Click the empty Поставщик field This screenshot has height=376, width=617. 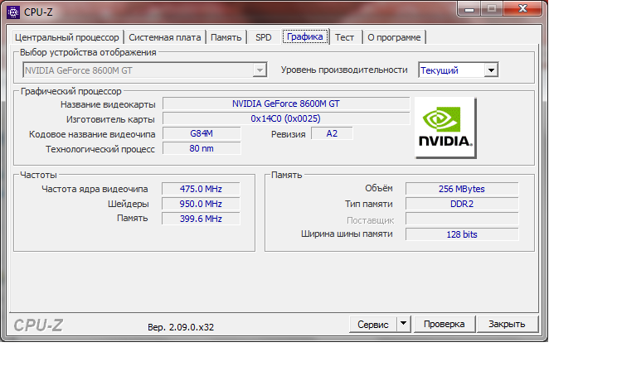462,219
